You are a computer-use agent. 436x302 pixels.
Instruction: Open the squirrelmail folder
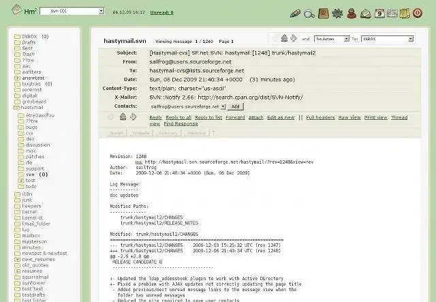point(35,277)
